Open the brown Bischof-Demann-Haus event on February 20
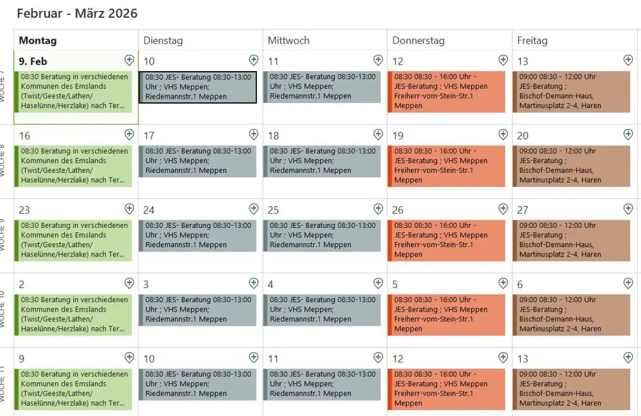This screenshot has width=641, height=416. pyautogui.click(x=572, y=166)
